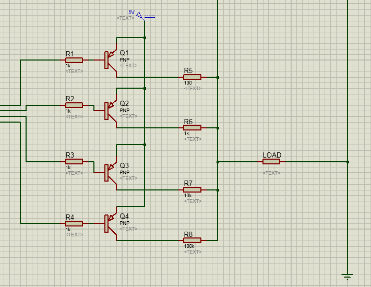The image size is (371, 287).
Task: Click the PNP text under Q1
Action: point(125,59)
